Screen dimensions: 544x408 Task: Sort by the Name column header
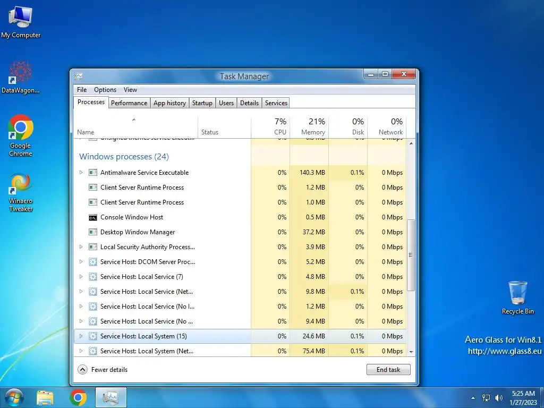135,127
